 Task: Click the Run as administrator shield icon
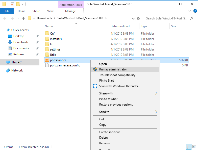(95, 69)
